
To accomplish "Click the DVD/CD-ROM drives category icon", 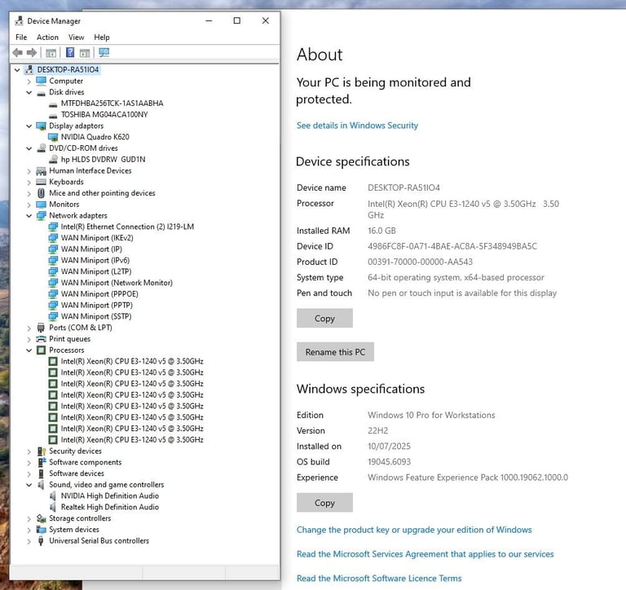I will click(x=41, y=148).
